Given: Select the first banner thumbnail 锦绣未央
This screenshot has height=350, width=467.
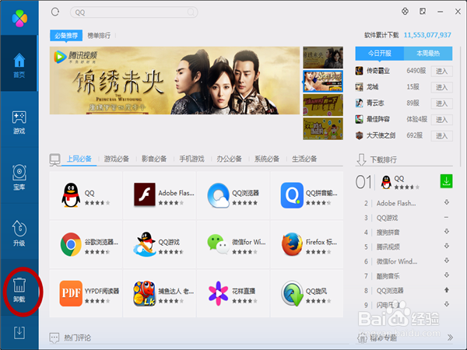Looking at the screenshot, I should (323, 58).
